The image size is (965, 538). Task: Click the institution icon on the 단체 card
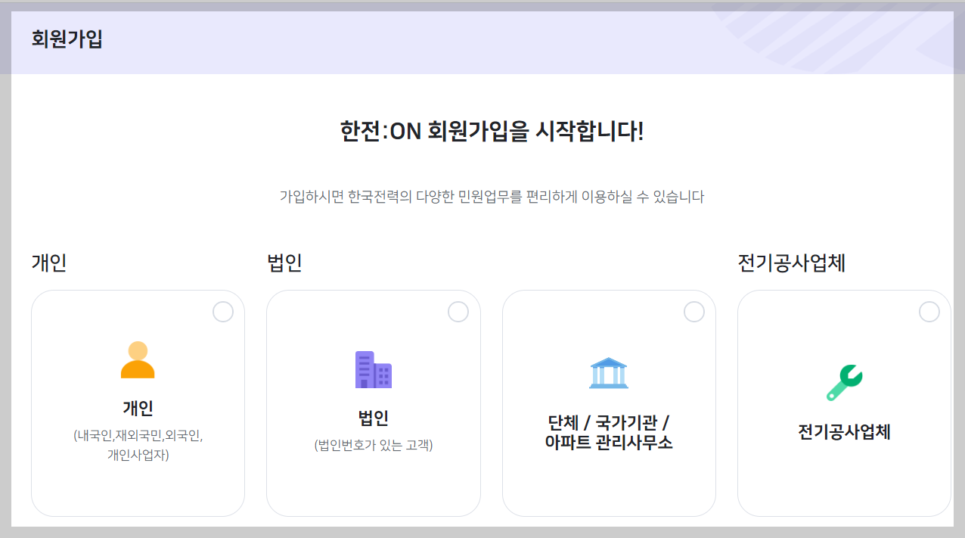pyautogui.click(x=610, y=372)
